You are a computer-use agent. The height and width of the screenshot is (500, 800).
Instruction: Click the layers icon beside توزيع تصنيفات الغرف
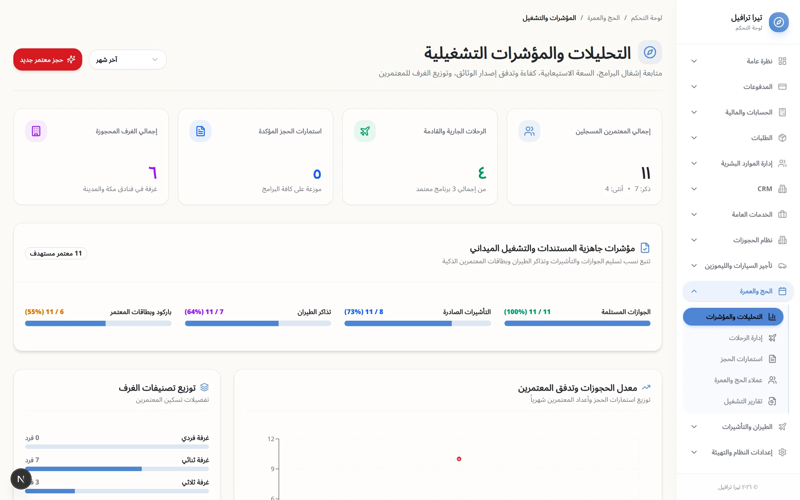[204, 387]
